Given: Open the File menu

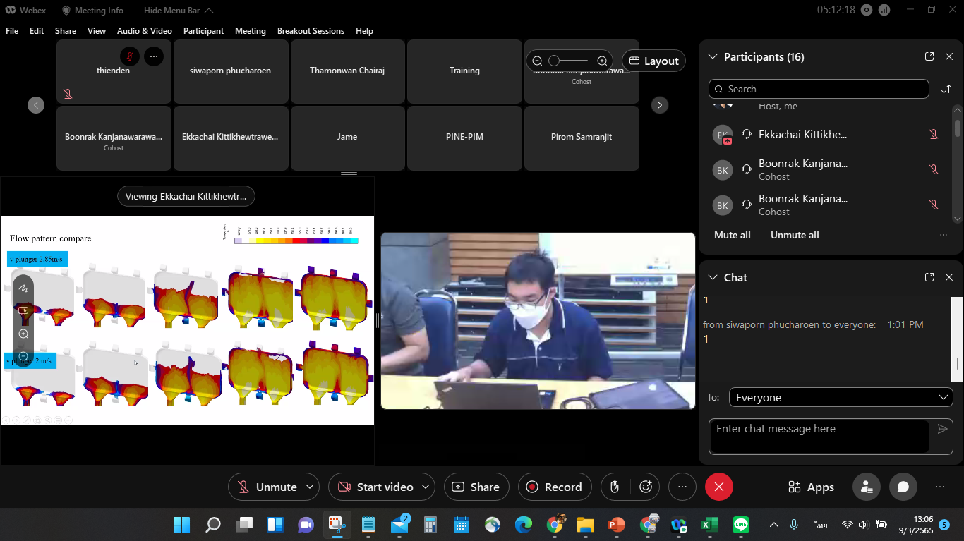Looking at the screenshot, I should (x=12, y=31).
